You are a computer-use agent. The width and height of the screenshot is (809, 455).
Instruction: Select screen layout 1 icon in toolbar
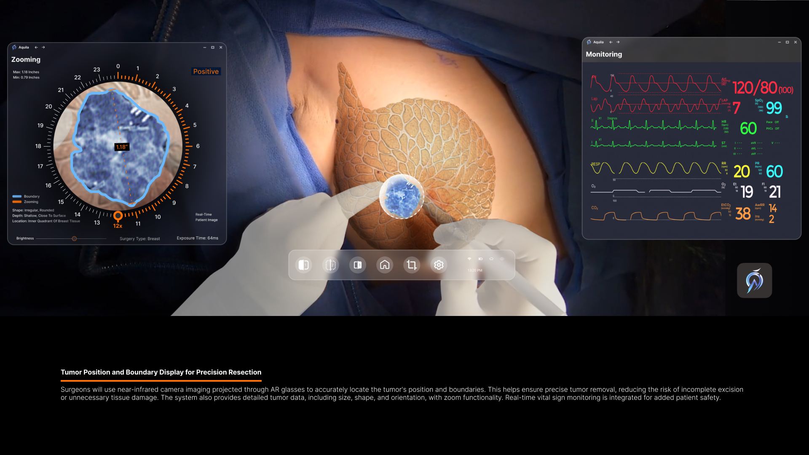(303, 265)
